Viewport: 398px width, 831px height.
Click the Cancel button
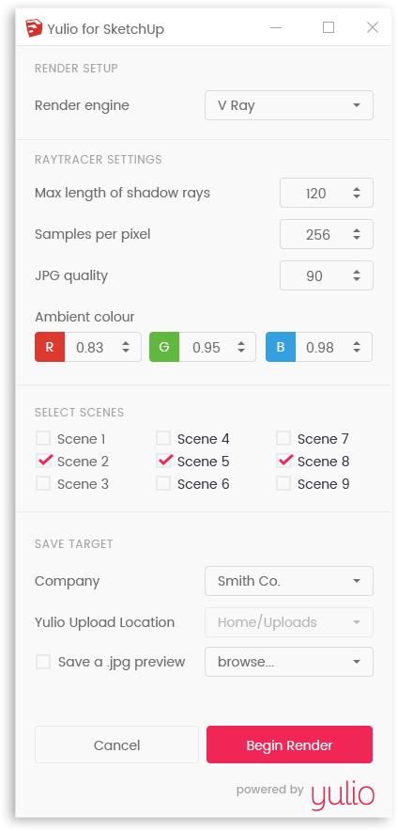(117, 745)
